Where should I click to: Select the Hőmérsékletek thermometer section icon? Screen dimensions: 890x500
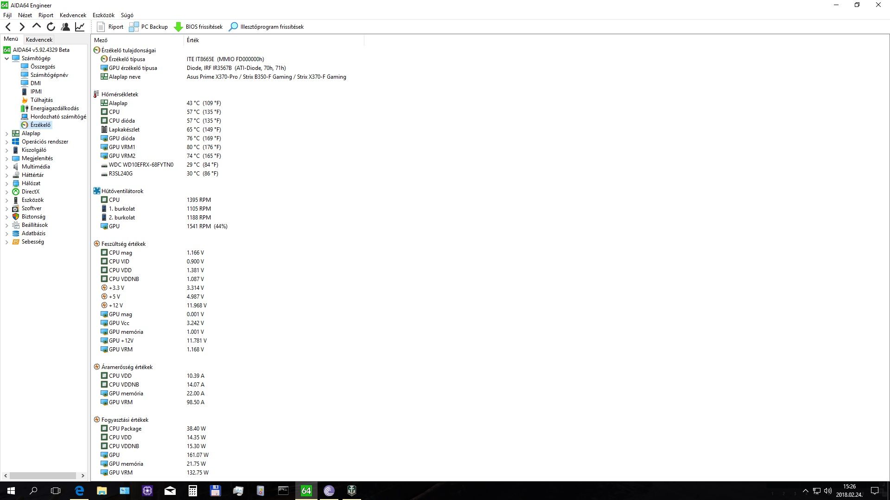click(96, 94)
